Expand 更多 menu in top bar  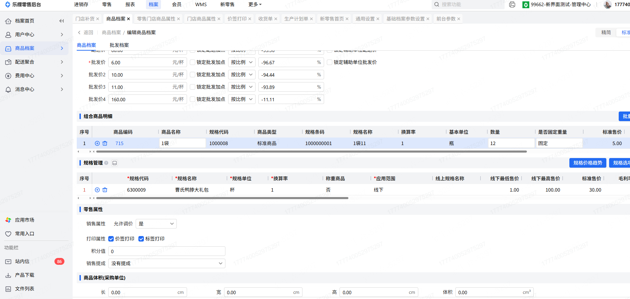255,4
